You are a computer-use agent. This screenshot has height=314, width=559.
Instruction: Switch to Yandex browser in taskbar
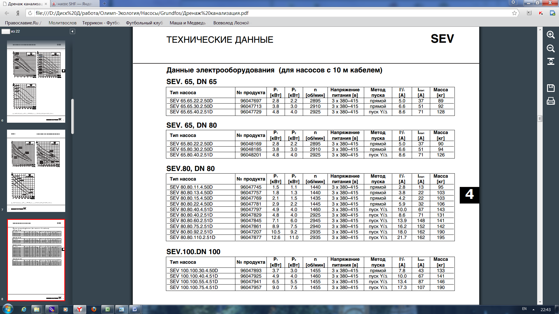[79, 309]
